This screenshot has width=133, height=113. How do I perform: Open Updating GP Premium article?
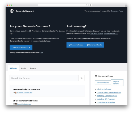pos(106,103)
